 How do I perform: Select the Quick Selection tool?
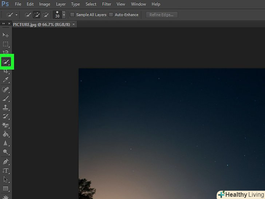pyautogui.click(x=6, y=62)
